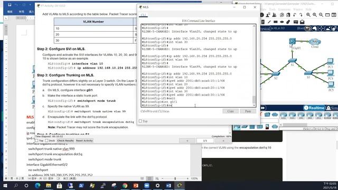This screenshot has width=338, height=190.
Task: Select the 2911 router from device list
Action: (x=318, y=115)
